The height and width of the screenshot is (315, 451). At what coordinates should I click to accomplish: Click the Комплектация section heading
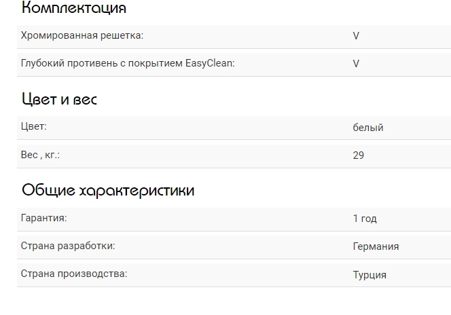[74, 8]
